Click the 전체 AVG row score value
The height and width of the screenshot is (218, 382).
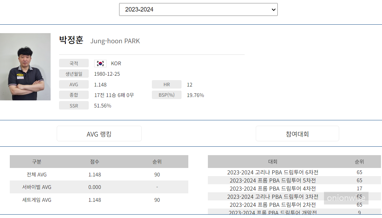tap(94, 174)
